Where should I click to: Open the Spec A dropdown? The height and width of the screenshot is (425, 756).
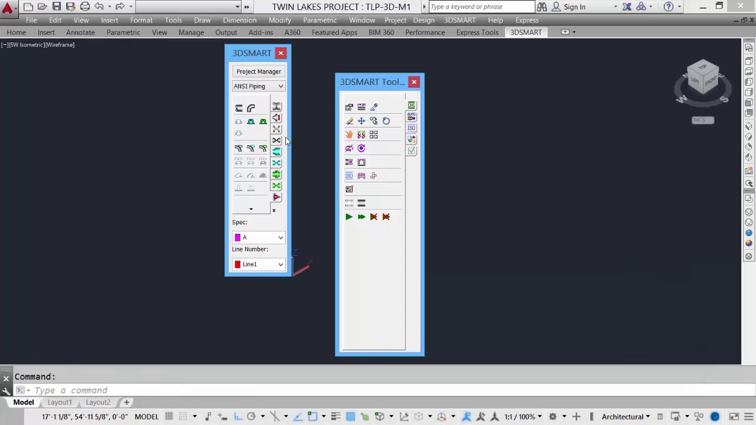coord(259,237)
